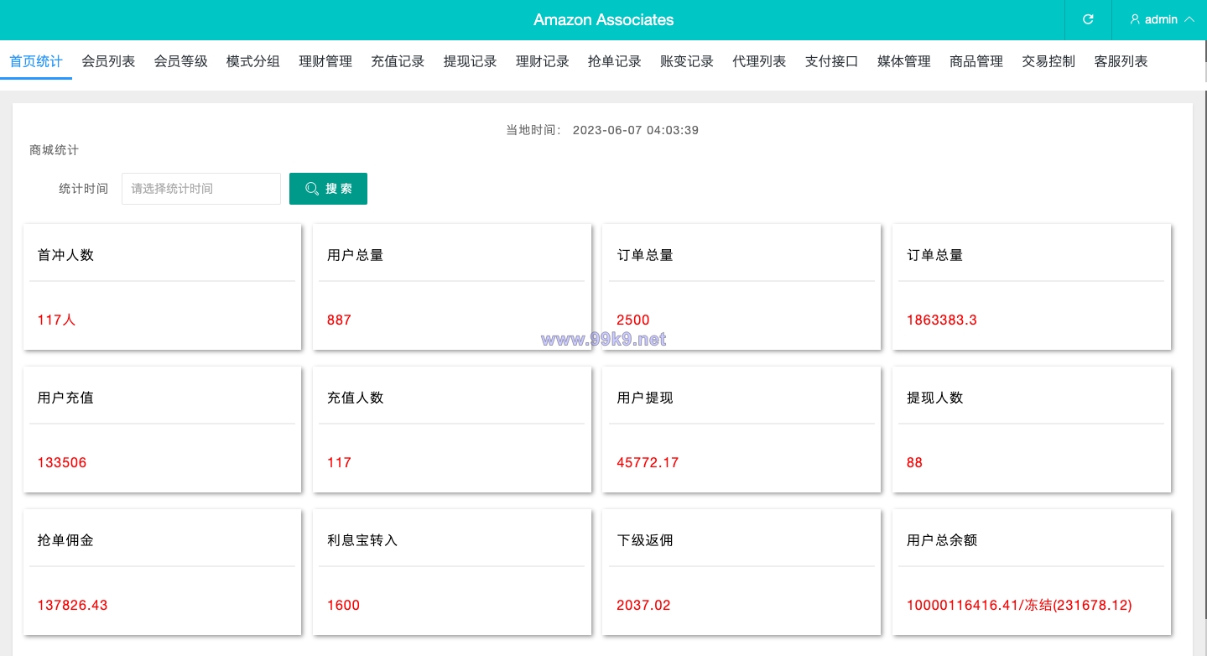The height and width of the screenshot is (656, 1207).
Task: Click the 下级返佣 card title
Action: tap(645, 540)
